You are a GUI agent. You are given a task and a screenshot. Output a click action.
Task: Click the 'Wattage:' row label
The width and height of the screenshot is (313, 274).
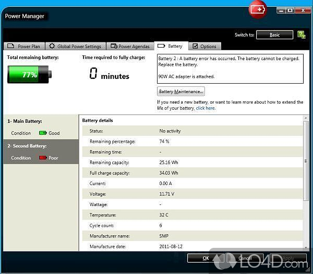pos(99,204)
